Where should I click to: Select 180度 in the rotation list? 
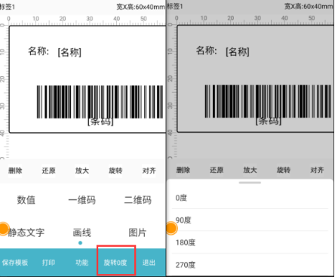click(250, 242)
